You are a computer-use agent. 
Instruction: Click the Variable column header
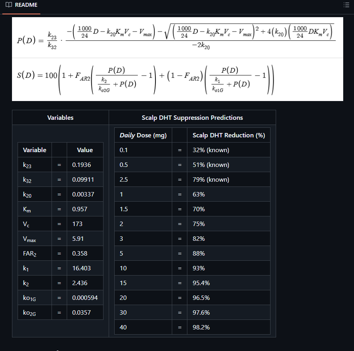point(35,150)
